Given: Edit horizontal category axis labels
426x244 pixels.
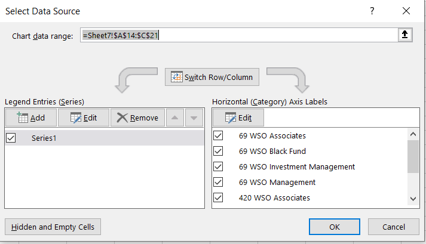Looking at the screenshot, I should coord(238,118).
